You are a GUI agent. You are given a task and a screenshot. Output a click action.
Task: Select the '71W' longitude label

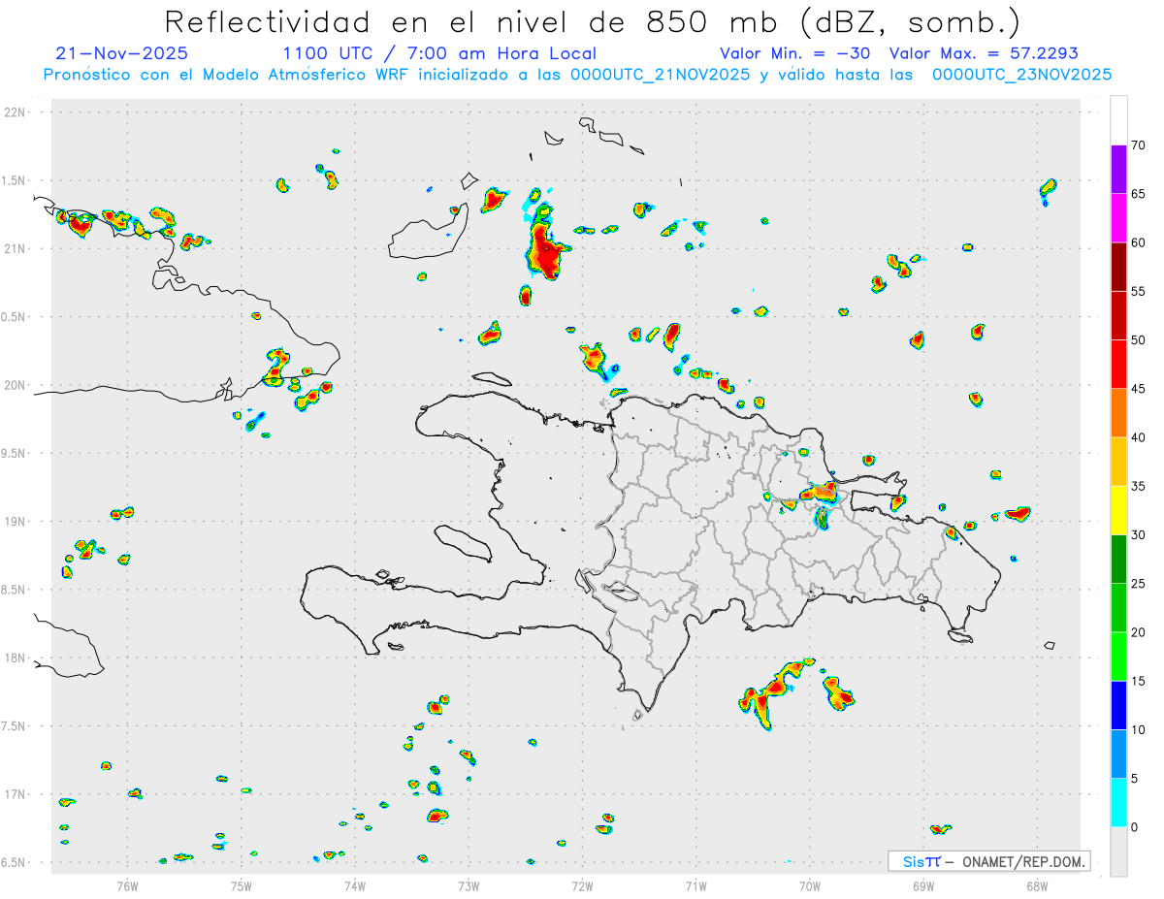695,885
